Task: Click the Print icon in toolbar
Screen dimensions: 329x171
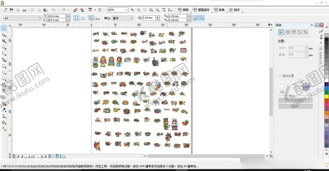Action: [24, 10]
